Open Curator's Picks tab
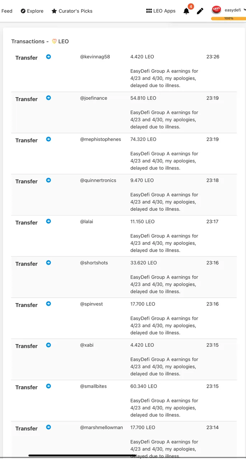This screenshot has width=246, height=459. 72,11
